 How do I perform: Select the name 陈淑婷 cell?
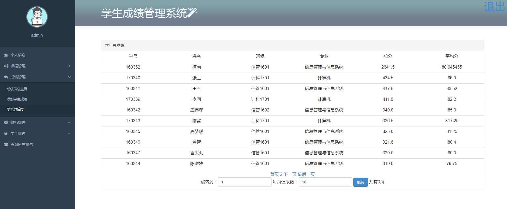[x=197, y=164]
